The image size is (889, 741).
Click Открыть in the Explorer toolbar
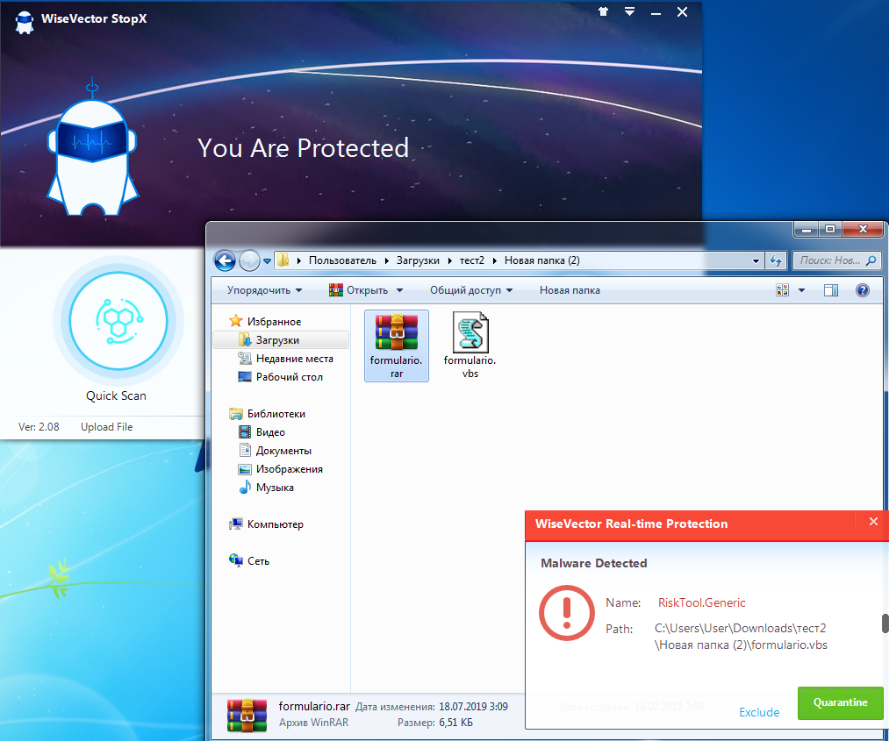coord(359,290)
